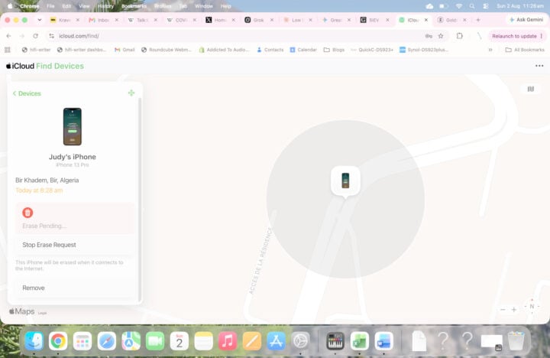Remove Judy's iPhone from account
The width and height of the screenshot is (550, 358).
[x=34, y=288]
